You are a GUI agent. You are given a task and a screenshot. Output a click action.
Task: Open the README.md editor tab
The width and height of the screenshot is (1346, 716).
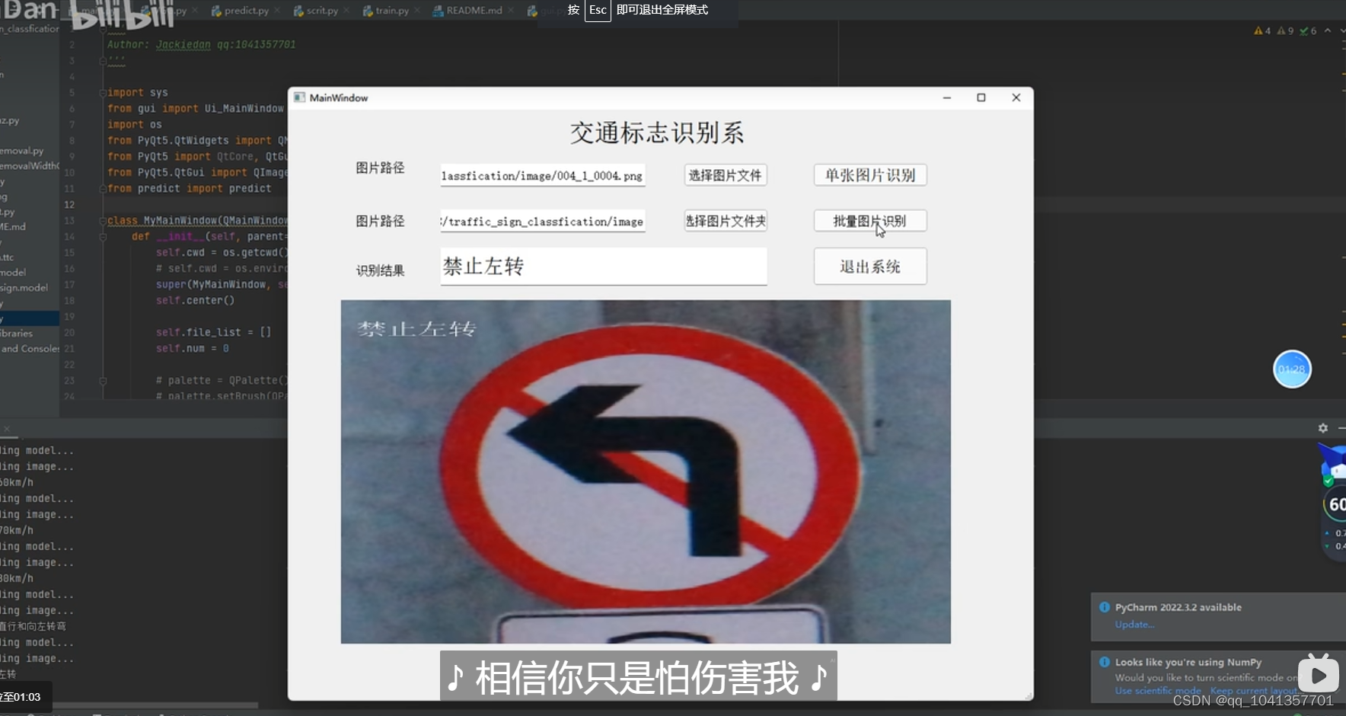(x=474, y=11)
